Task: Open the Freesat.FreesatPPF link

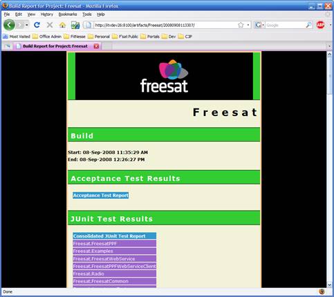Action: pyautogui.click(x=95, y=244)
